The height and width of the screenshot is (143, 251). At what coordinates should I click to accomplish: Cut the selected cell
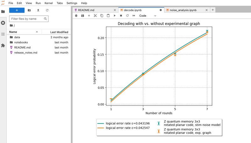pyautogui.click(x=95, y=16)
